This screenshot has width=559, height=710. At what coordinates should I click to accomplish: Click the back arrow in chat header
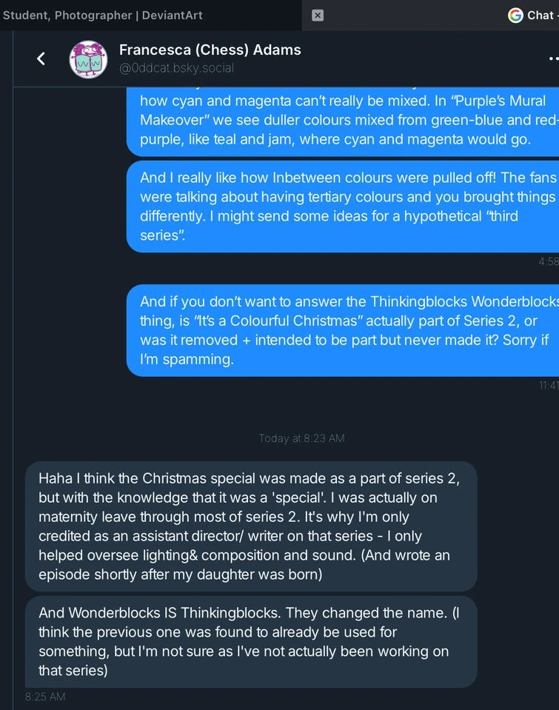pyautogui.click(x=41, y=58)
